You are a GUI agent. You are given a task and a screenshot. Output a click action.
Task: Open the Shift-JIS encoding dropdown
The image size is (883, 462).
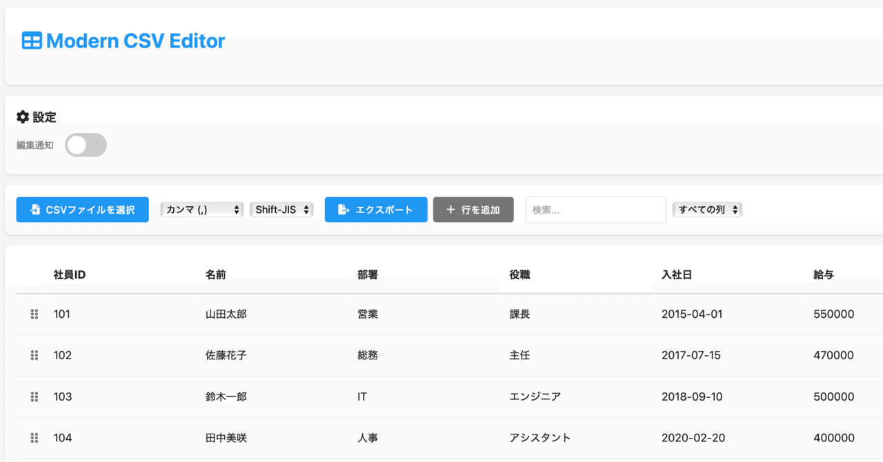point(281,210)
